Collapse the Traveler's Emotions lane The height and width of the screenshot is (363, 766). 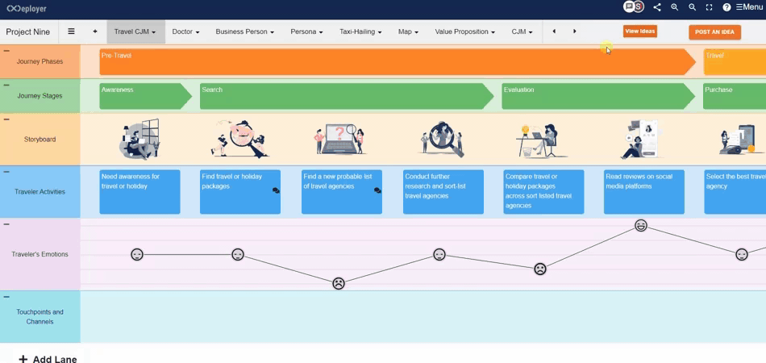pyautogui.click(x=6, y=224)
